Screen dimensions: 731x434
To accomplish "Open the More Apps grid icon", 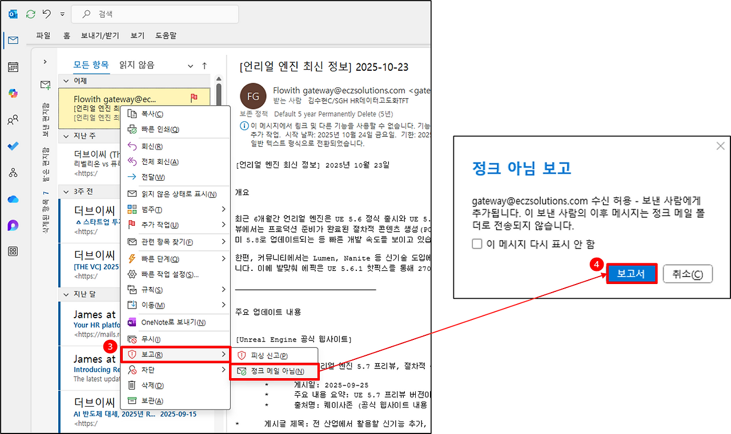I will pos(13,252).
